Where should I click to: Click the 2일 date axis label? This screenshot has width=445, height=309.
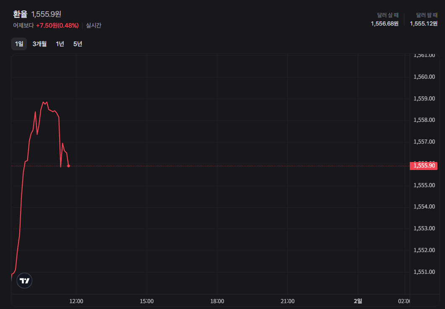(358, 301)
